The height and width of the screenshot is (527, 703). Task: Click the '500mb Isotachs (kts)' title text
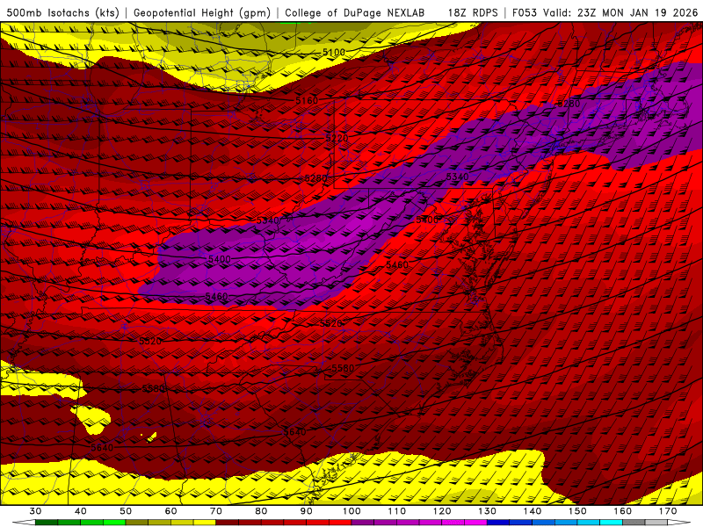tap(62, 12)
